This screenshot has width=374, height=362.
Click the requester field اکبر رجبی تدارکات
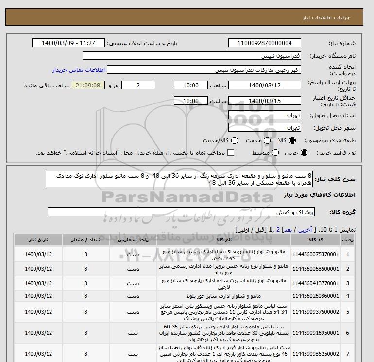(x=204, y=69)
